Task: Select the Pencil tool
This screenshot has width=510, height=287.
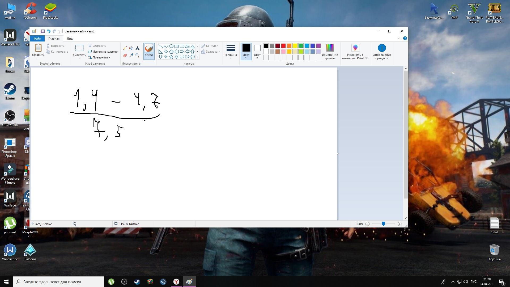Action: point(125,48)
